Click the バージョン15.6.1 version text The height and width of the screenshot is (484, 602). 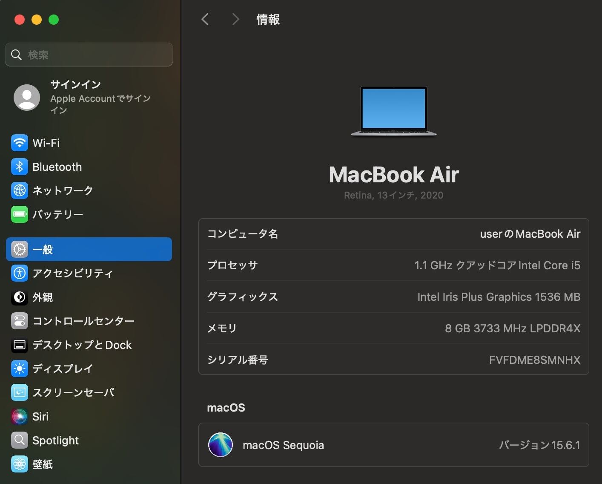(539, 445)
